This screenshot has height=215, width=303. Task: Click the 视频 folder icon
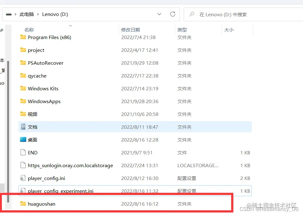click(23, 114)
